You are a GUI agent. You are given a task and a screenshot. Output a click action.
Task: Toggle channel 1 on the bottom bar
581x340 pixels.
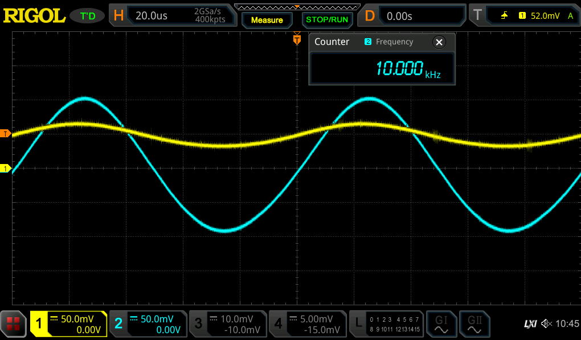[x=39, y=323]
